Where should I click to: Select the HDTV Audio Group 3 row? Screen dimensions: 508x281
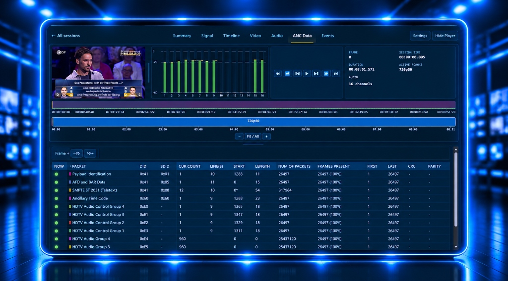(251, 247)
